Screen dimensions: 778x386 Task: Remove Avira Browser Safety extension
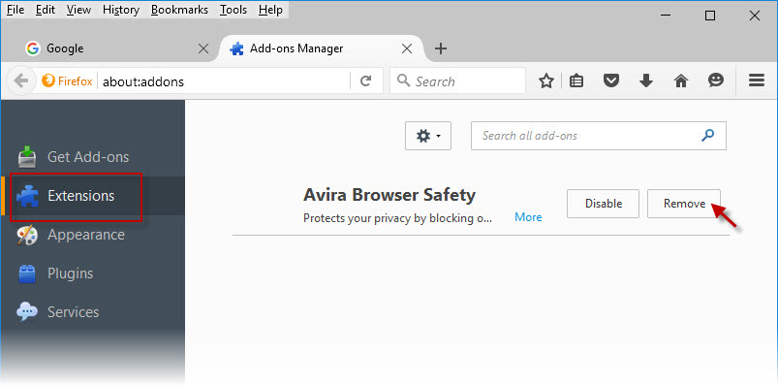[684, 204]
